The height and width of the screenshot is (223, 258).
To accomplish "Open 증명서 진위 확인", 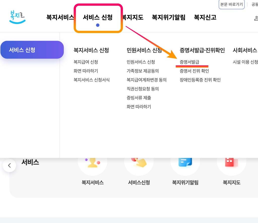I will coord(194,71).
